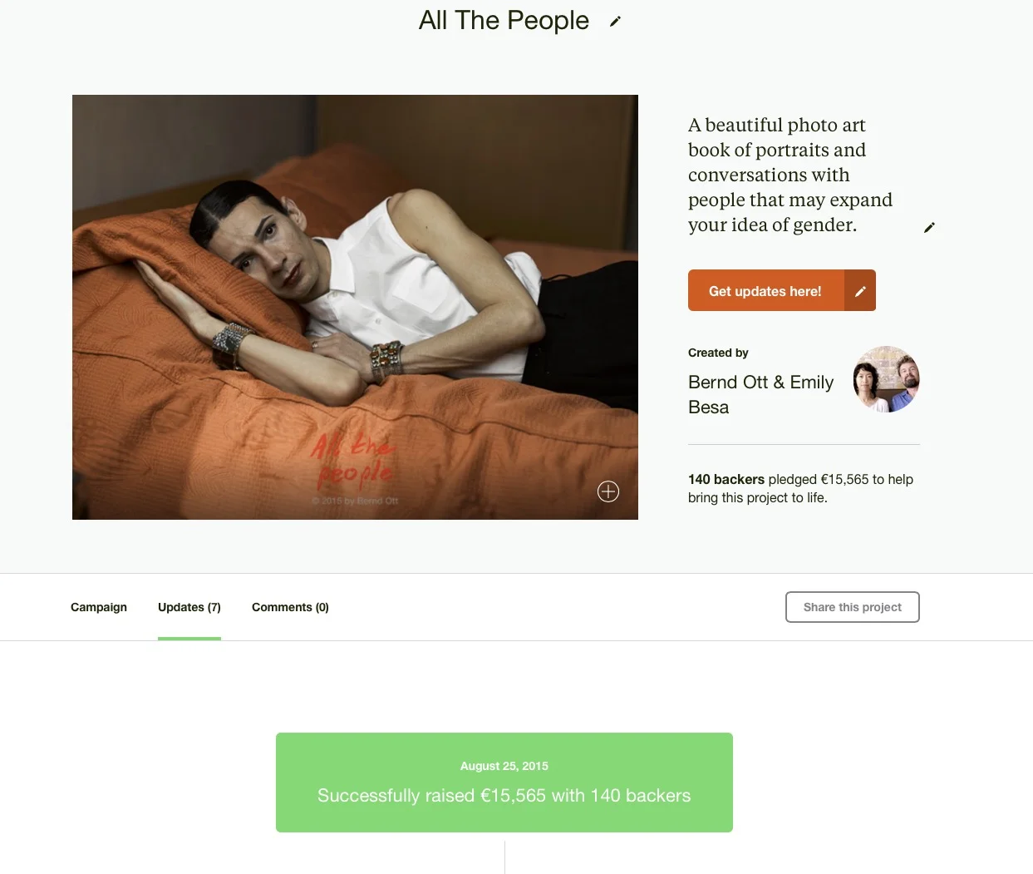1033x874 pixels.
Task: Click the green Successfully raised banner
Action: tap(504, 783)
